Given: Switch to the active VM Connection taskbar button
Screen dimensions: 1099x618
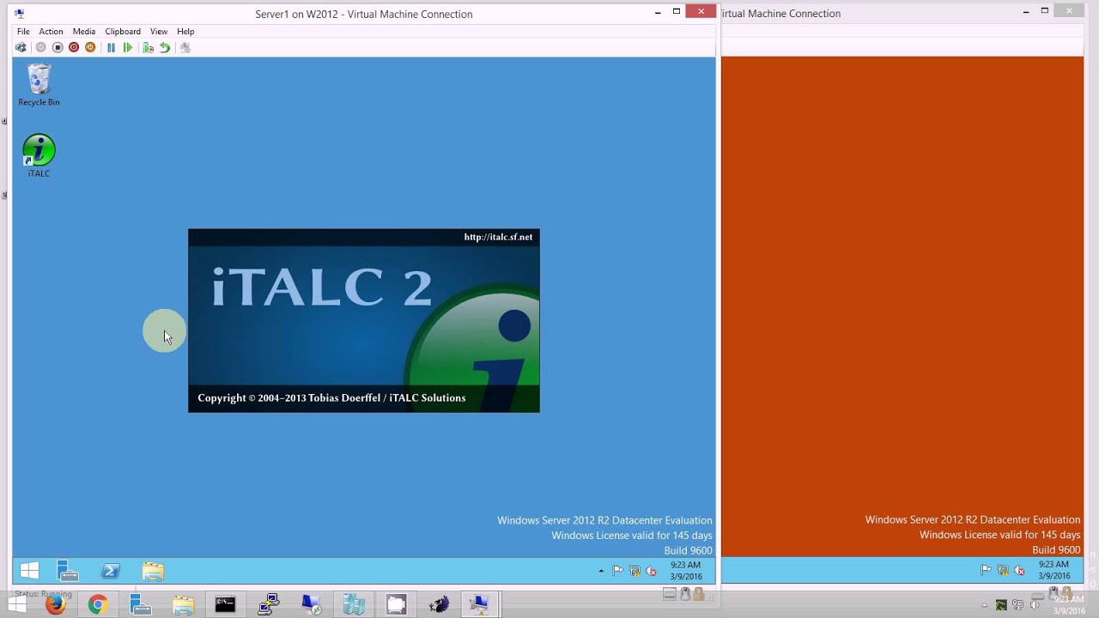Looking at the screenshot, I should coord(479,604).
